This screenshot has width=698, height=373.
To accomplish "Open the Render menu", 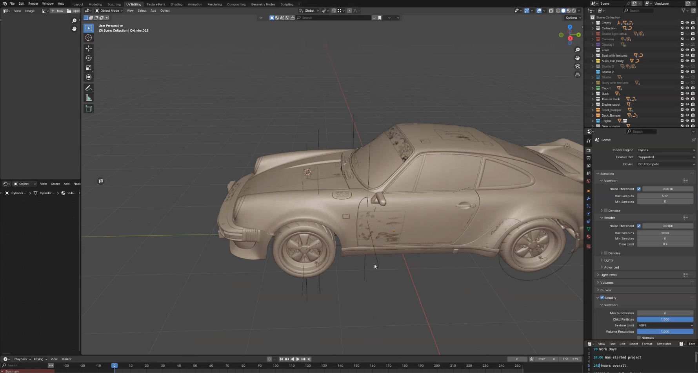I will 33,4.
